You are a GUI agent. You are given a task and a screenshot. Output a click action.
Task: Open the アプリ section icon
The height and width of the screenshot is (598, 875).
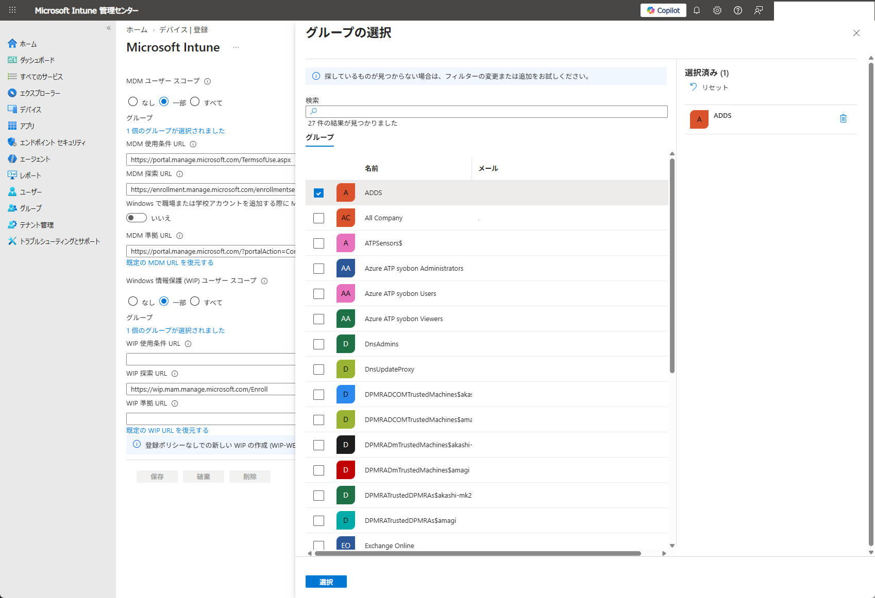point(12,126)
